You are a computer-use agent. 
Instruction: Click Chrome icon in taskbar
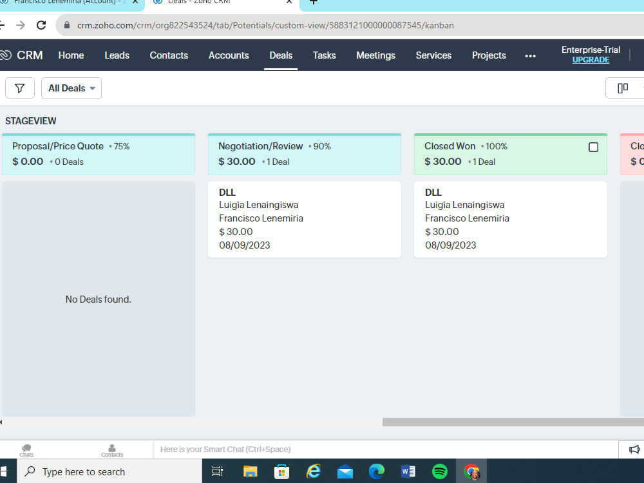click(471, 471)
